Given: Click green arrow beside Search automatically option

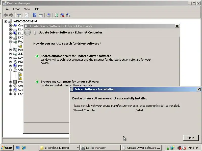Looking at the screenshot, I should (37, 56).
